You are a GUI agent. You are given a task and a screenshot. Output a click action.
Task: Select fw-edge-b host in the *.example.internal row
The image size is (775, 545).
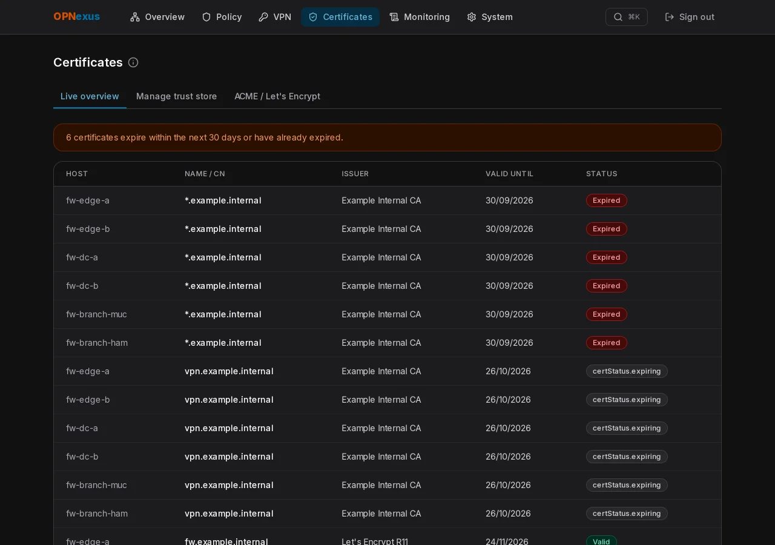[88, 229]
